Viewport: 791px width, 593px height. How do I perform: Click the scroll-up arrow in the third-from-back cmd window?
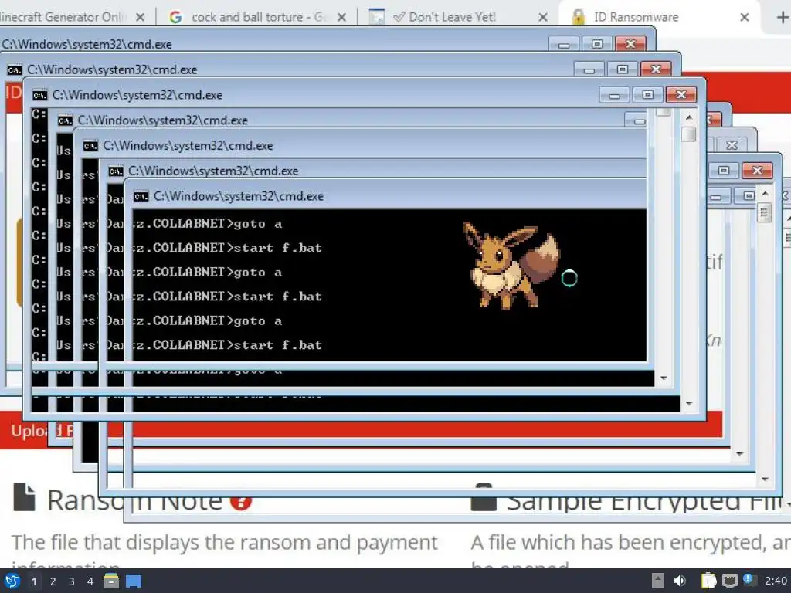click(689, 117)
